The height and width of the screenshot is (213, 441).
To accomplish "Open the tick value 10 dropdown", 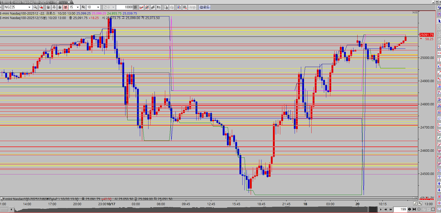I will click(98, 7).
